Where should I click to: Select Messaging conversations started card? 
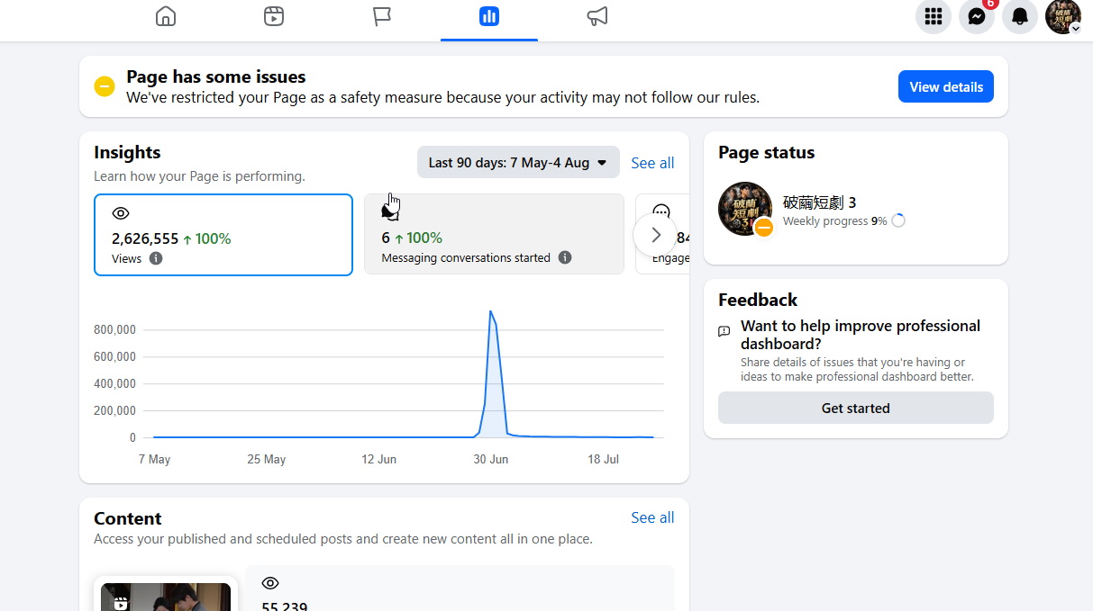coord(494,234)
